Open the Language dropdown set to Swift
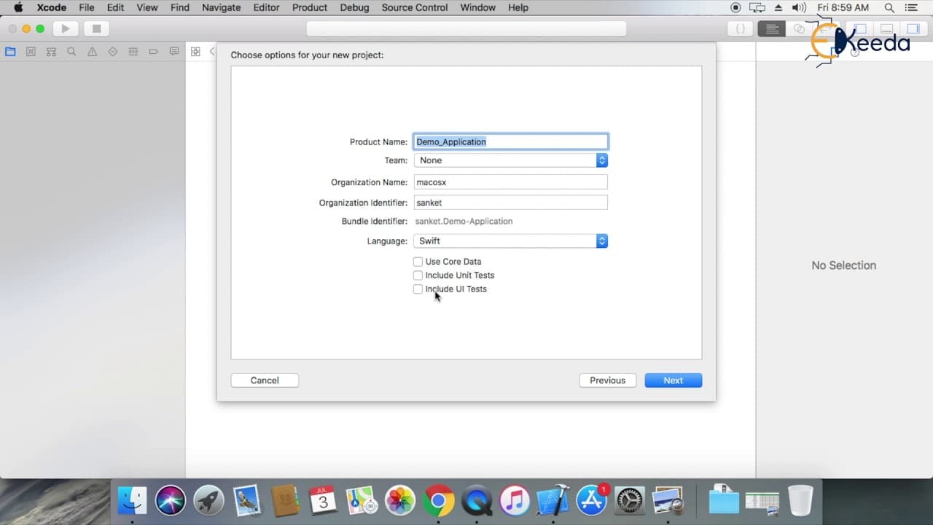This screenshot has height=525, width=933. pos(511,241)
